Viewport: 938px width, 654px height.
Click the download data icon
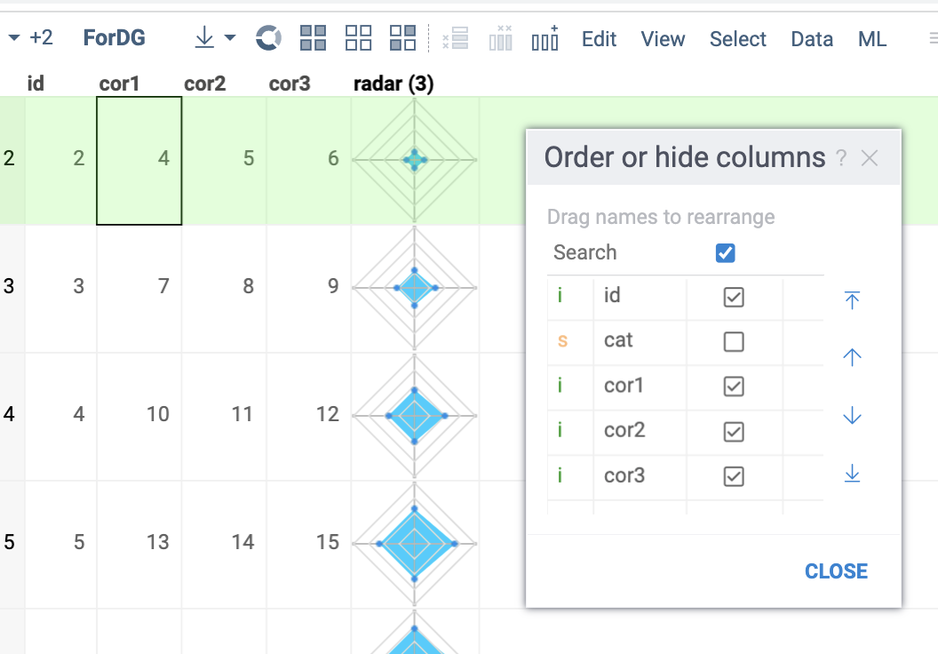pos(203,37)
